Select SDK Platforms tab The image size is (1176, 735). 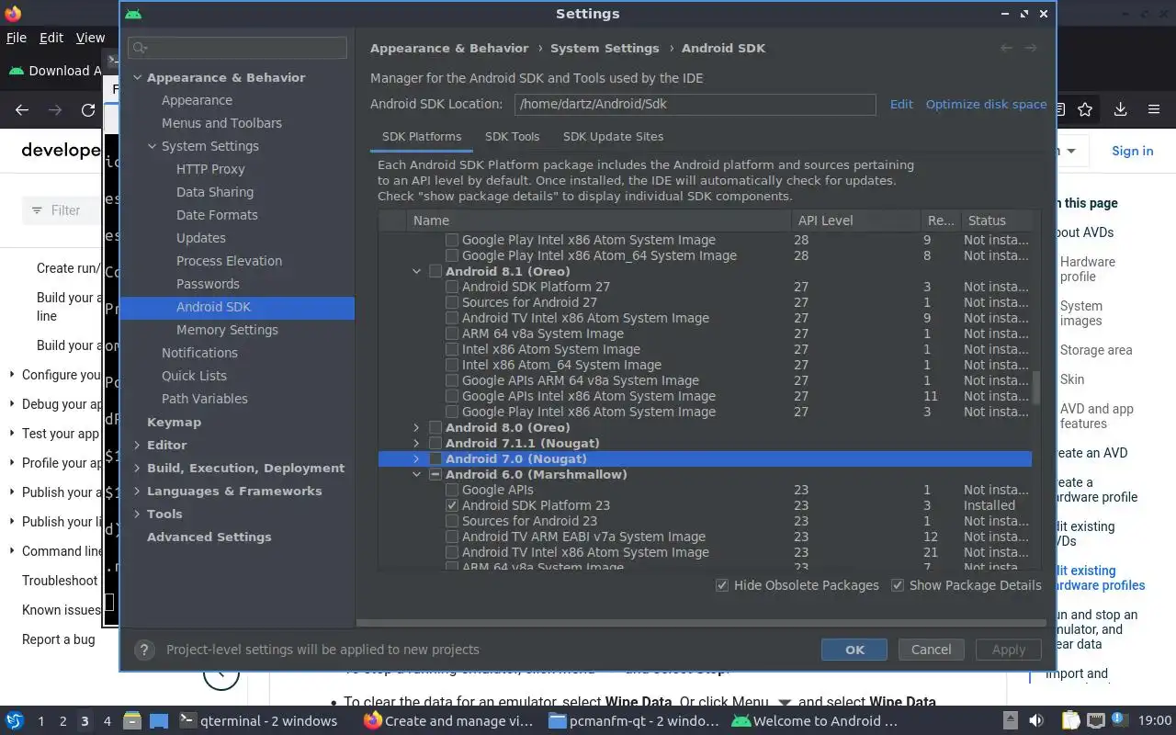[422, 136]
